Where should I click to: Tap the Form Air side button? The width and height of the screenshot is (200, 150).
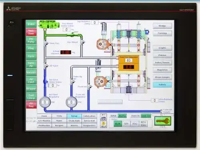point(31,64)
